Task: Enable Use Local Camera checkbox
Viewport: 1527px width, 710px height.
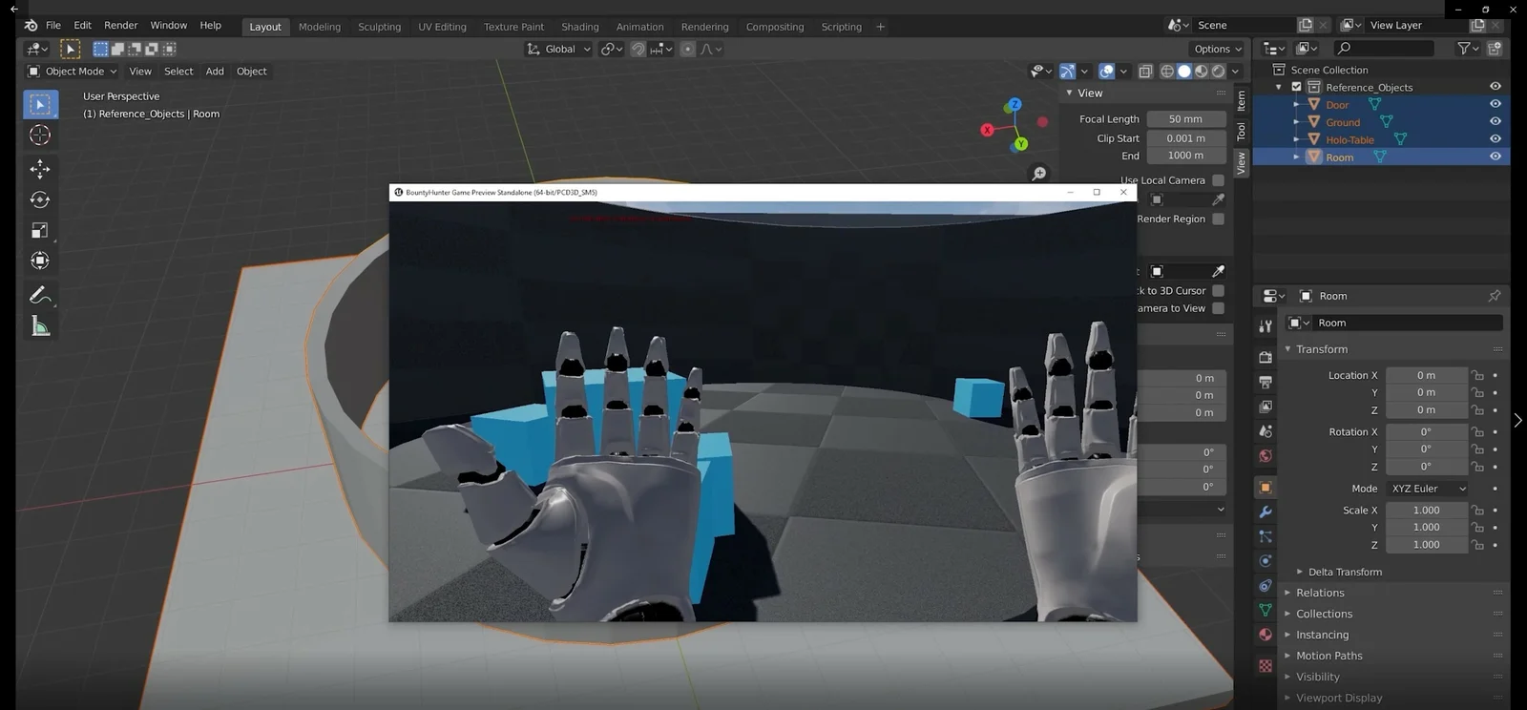Action: 1218,180
